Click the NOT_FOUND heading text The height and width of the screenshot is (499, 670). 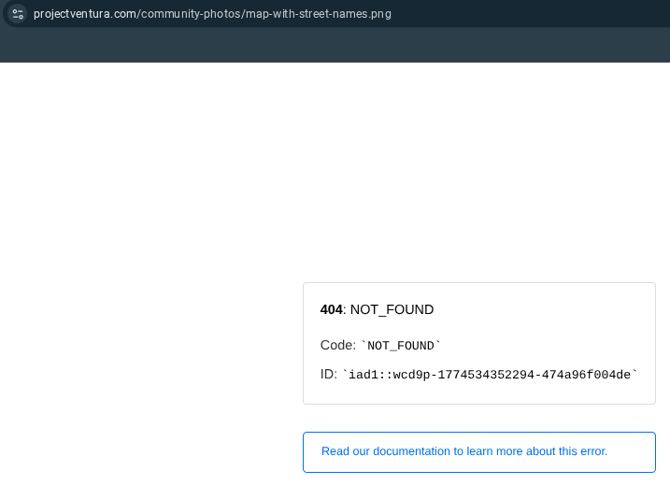[x=392, y=309]
